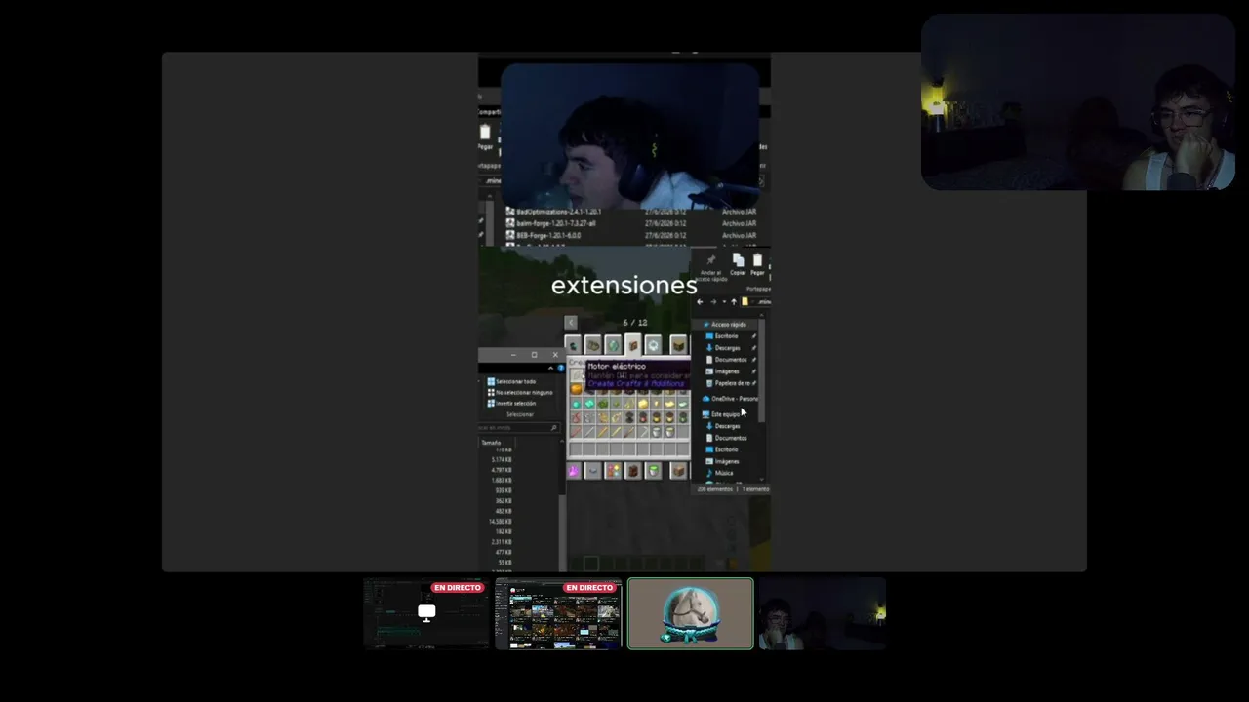This screenshot has width=1249, height=702.
Task: Click the Copiar icon in Explorer ribbon
Action: (738, 264)
